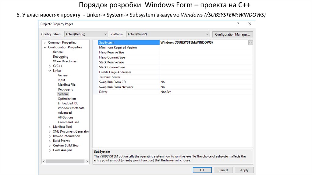Expand the C/C++ node arrow
The image size is (312, 175).
[50, 66]
